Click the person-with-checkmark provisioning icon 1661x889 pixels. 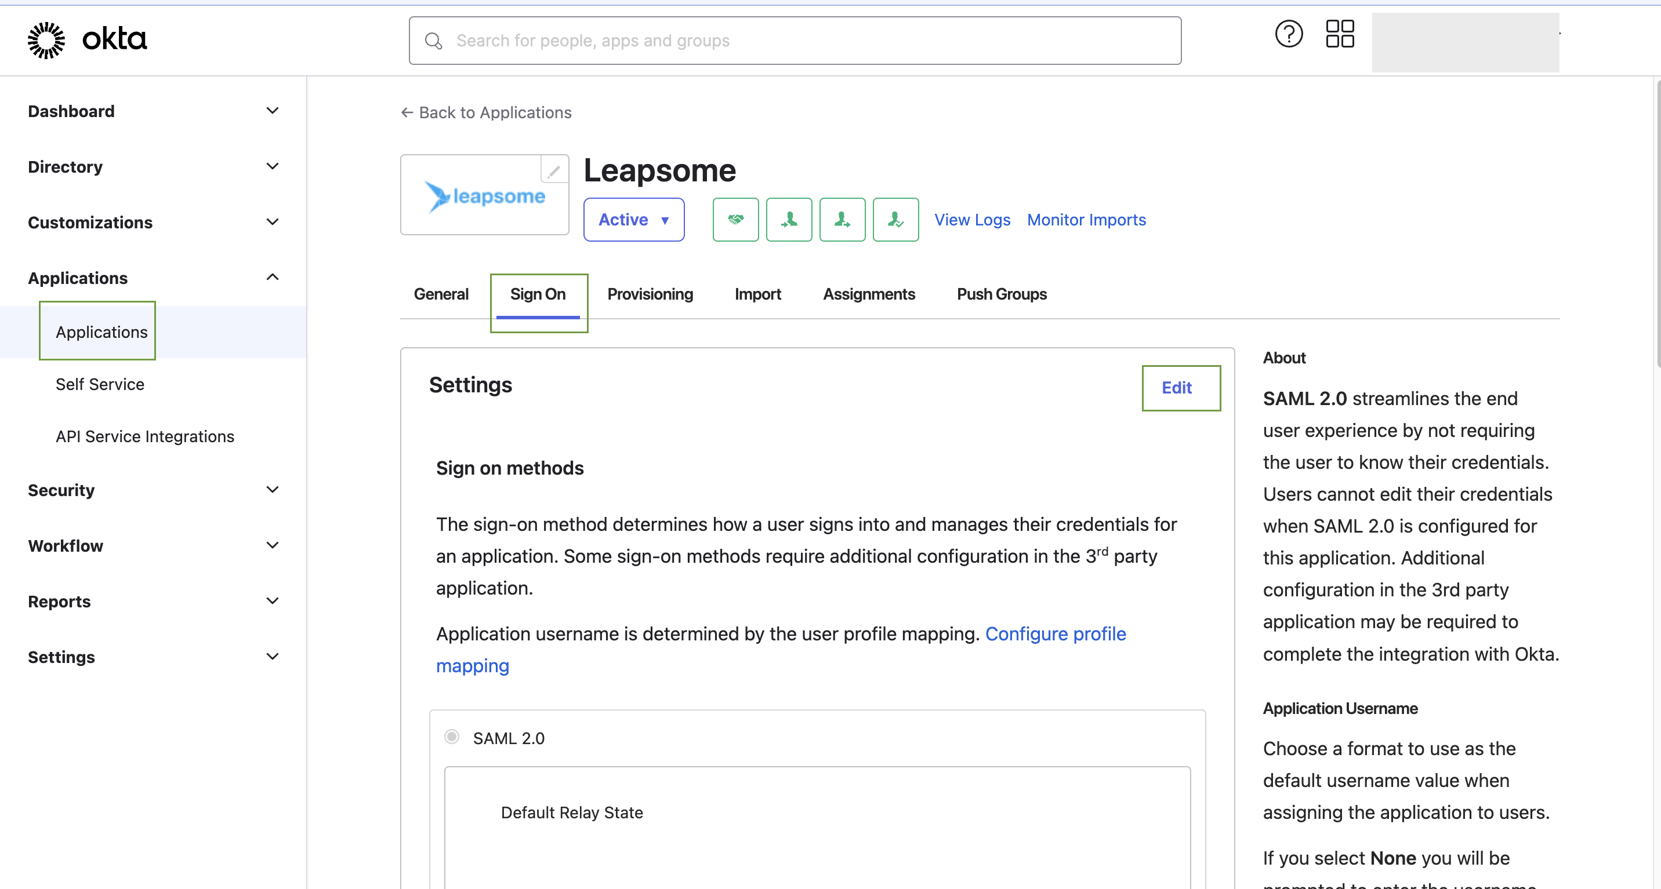click(895, 220)
